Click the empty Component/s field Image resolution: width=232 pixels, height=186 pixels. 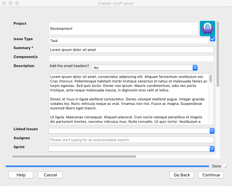pyautogui.click(x=131, y=59)
